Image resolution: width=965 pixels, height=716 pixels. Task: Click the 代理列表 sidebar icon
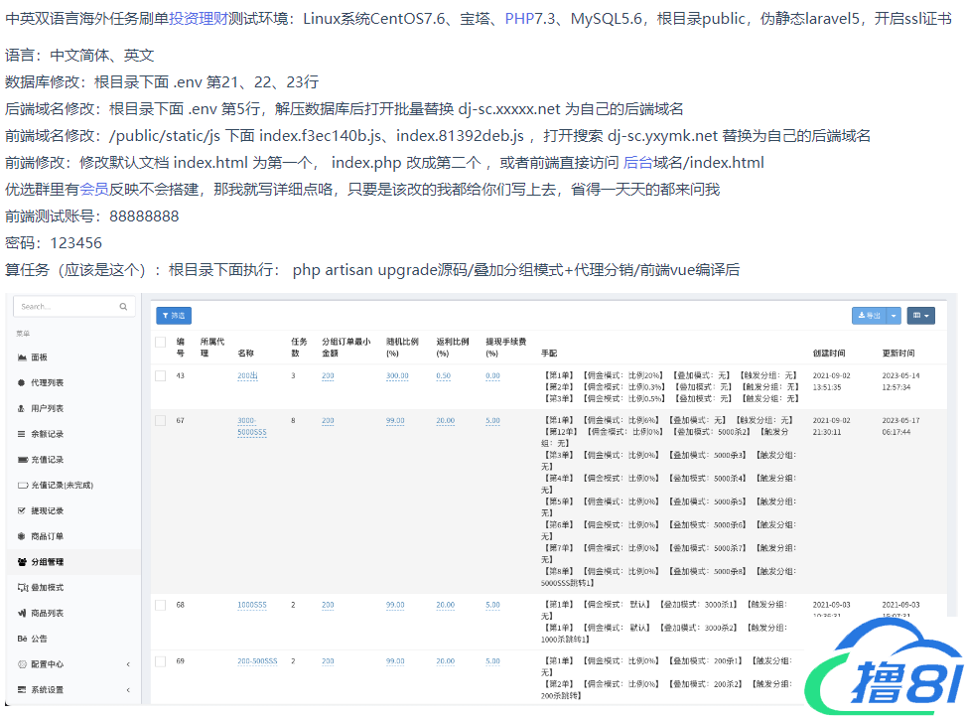tap(22, 382)
